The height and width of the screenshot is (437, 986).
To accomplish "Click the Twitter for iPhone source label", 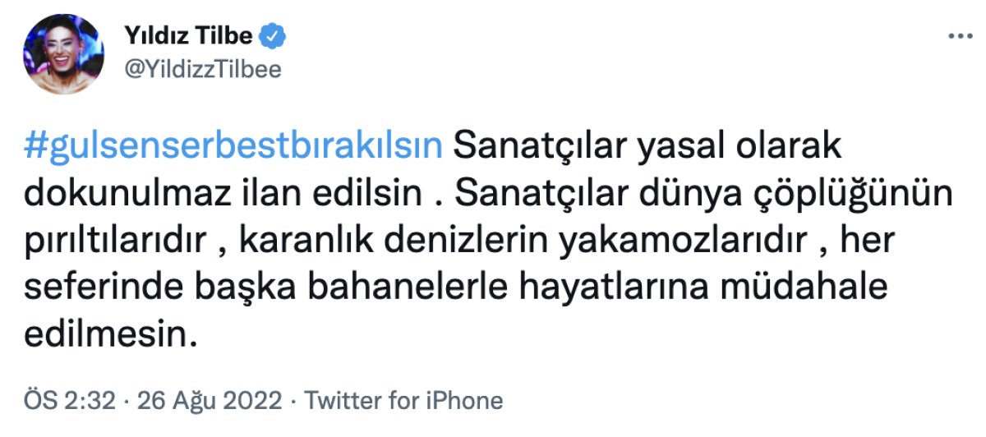I will click(x=403, y=400).
